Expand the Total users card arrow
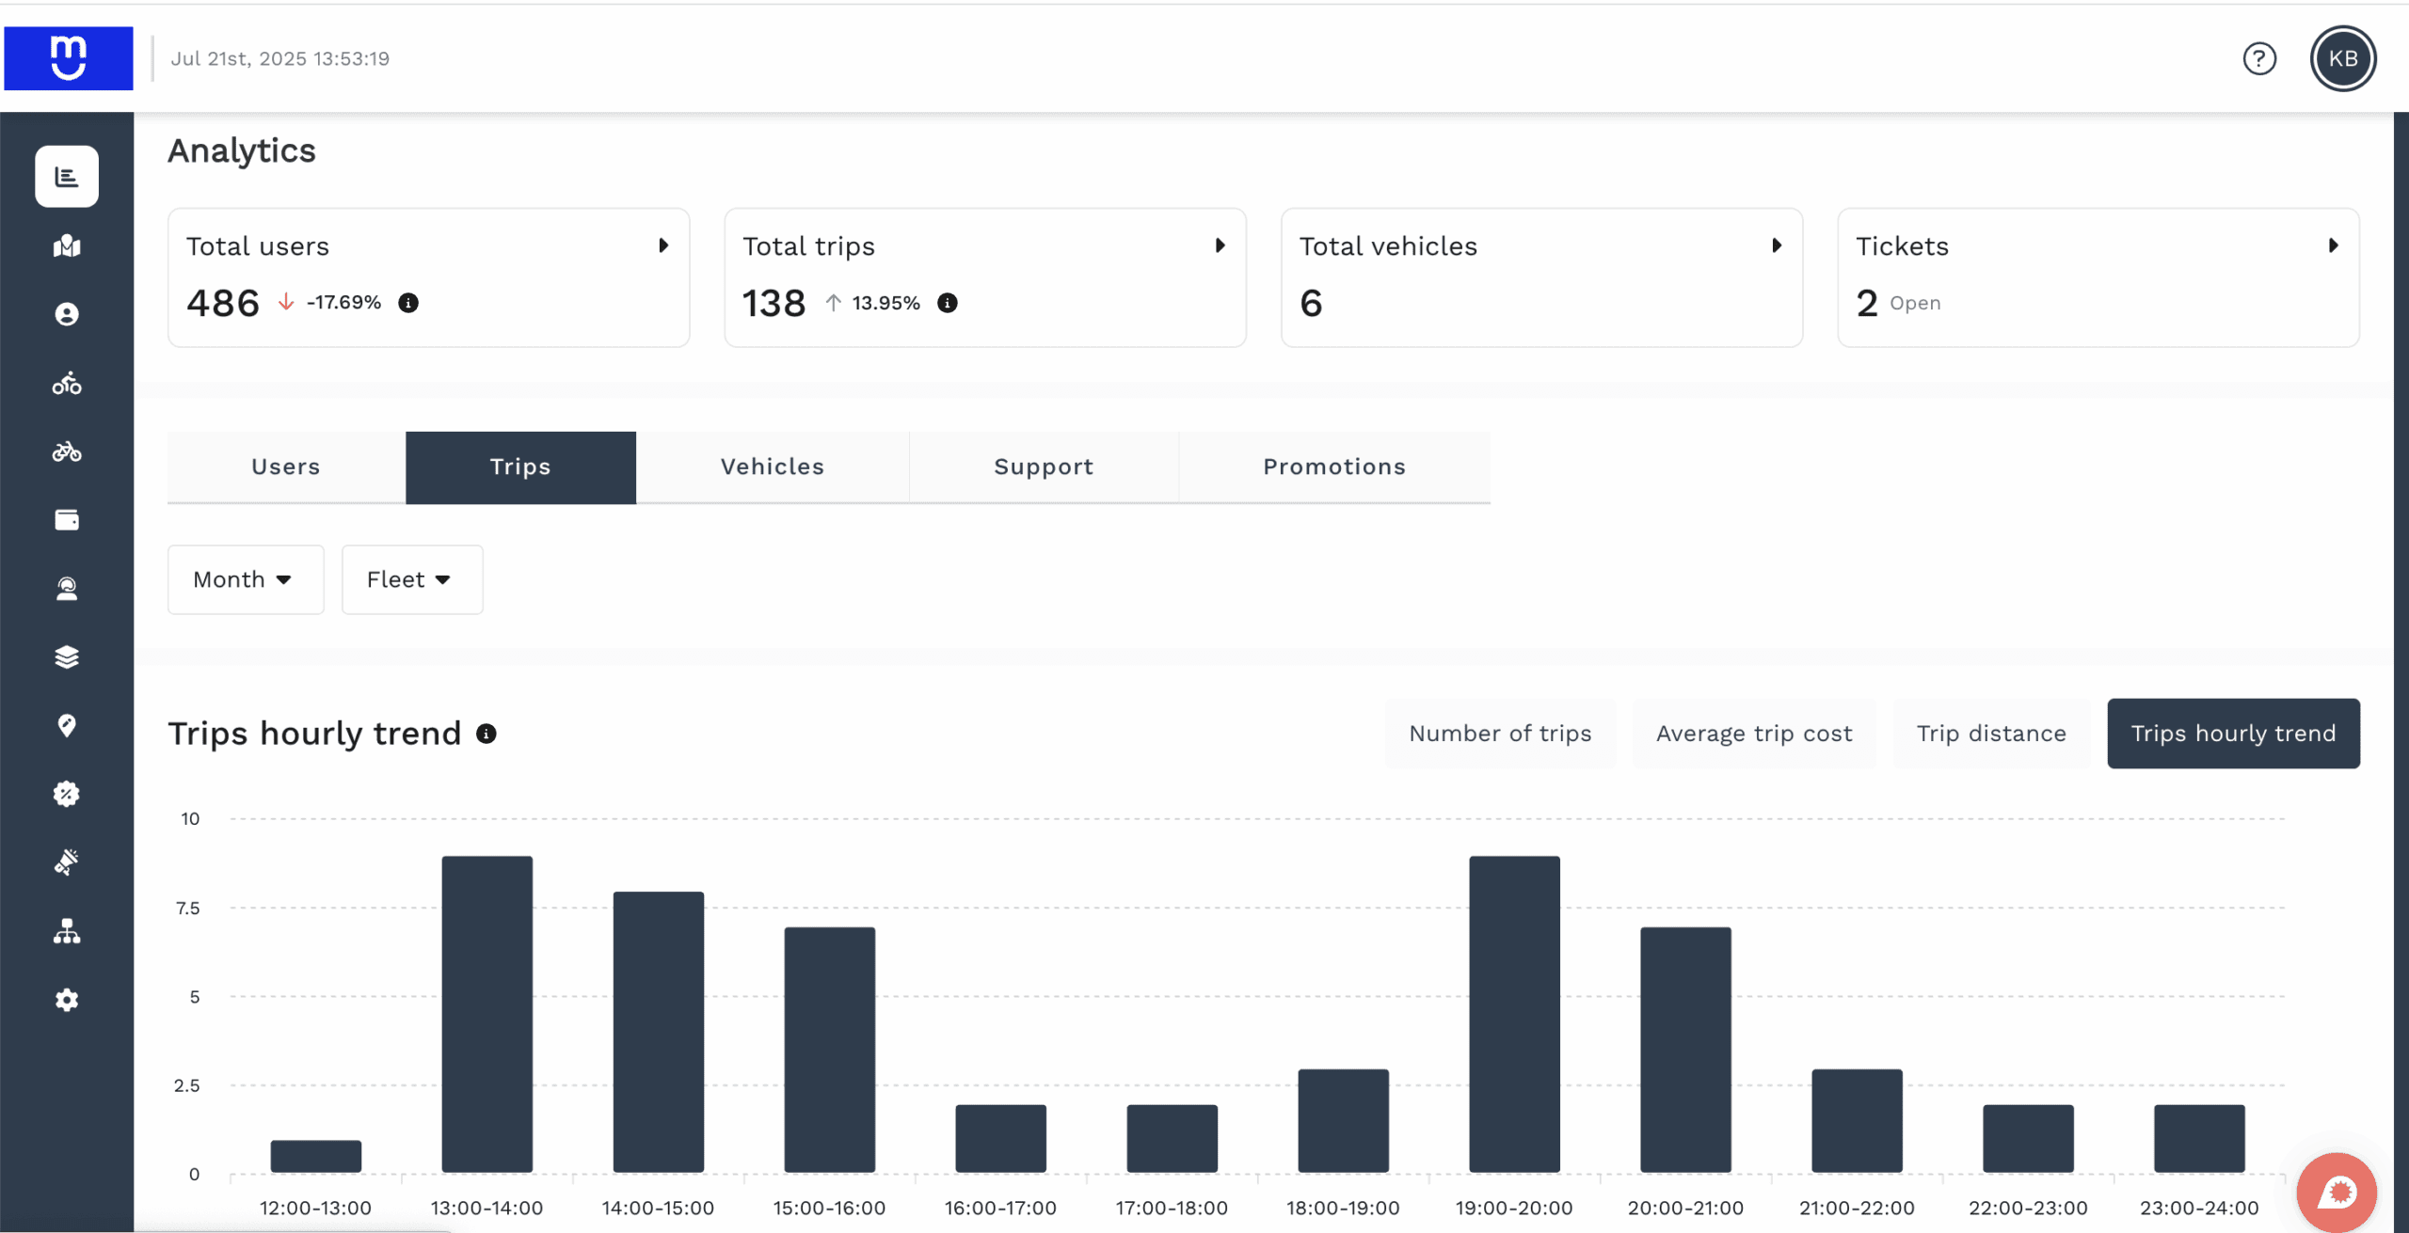2409x1233 pixels. click(663, 245)
